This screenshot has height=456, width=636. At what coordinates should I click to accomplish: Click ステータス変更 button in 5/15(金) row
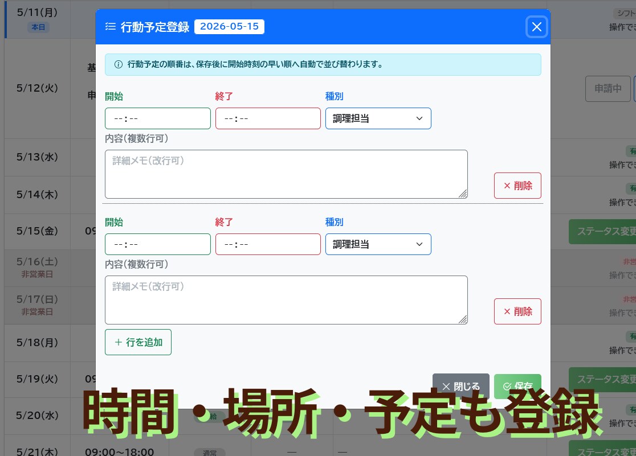(x=602, y=232)
